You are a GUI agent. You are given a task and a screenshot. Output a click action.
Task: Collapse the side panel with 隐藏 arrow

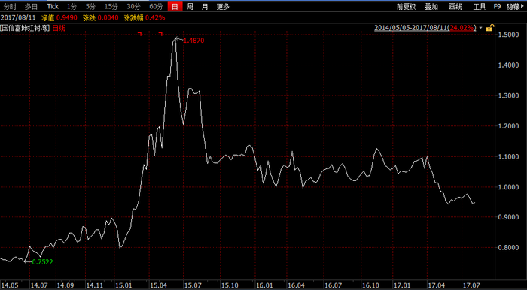pyautogui.click(x=515, y=6)
